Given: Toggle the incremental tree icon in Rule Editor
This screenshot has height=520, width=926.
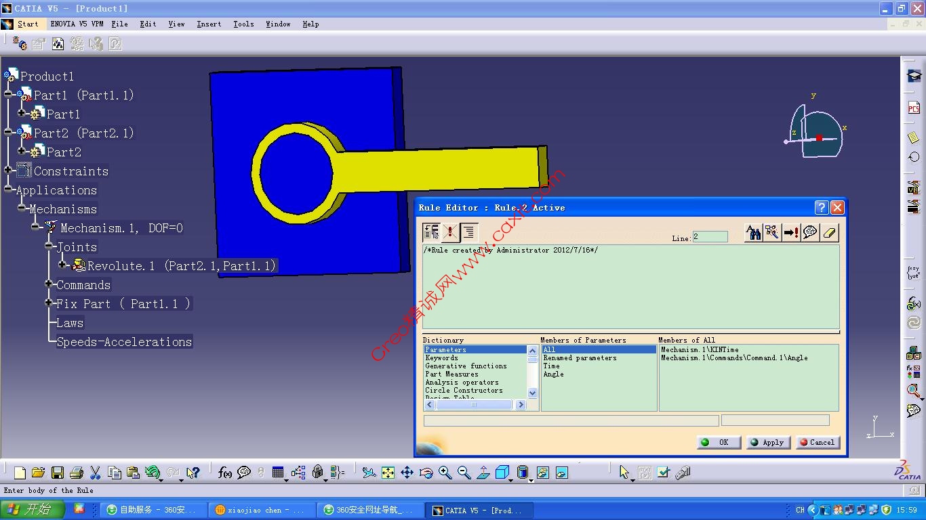Looking at the screenshot, I should [431, 232].
